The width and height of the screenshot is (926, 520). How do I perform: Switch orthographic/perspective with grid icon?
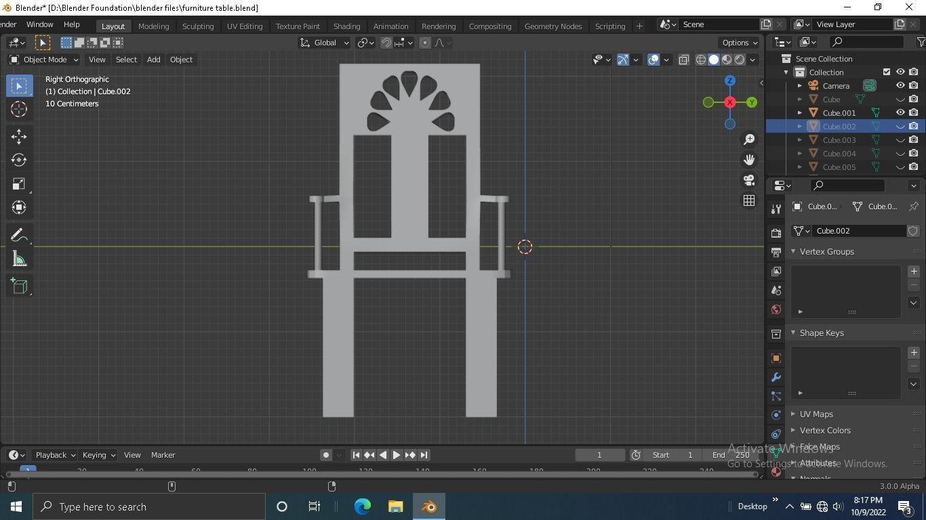coord(749,200)
